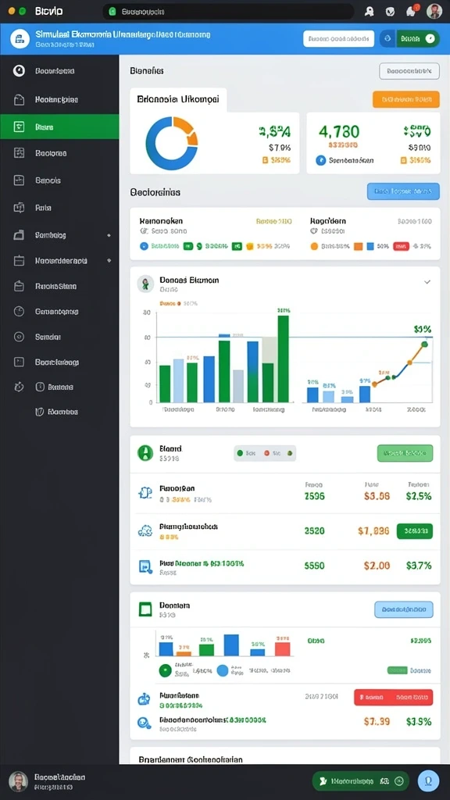Open the first sidebar menu item at top

pyautogui.click(x=59, y=71)
